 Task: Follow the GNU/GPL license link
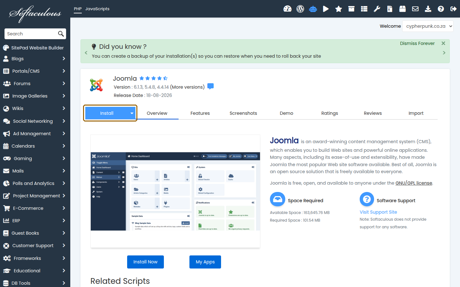pos(414,183)
